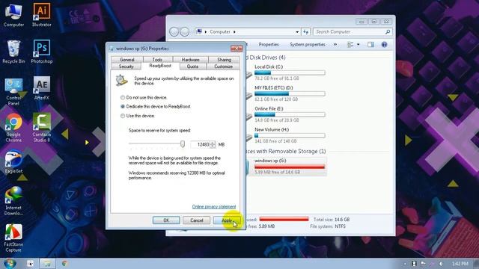This screenshot has height=269, width=479.
Task: Open the Online privacy statement link
Action: tap(214, 206)
